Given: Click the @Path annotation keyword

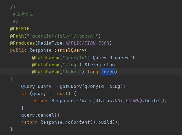Looking at the screenshot, I should tap(17, 36).
